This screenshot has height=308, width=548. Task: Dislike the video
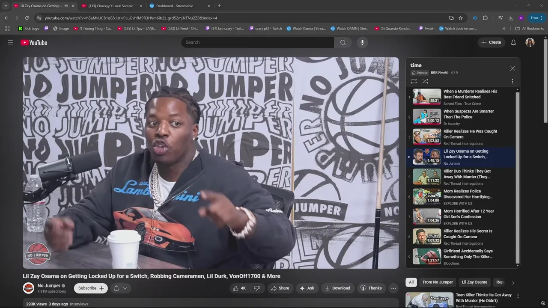point(257,288)
